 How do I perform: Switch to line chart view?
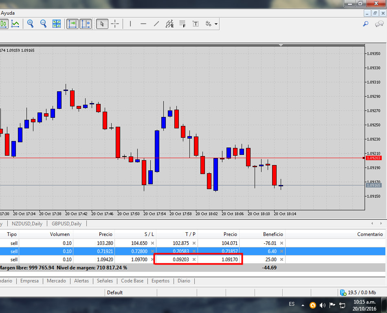click(15, 24)
